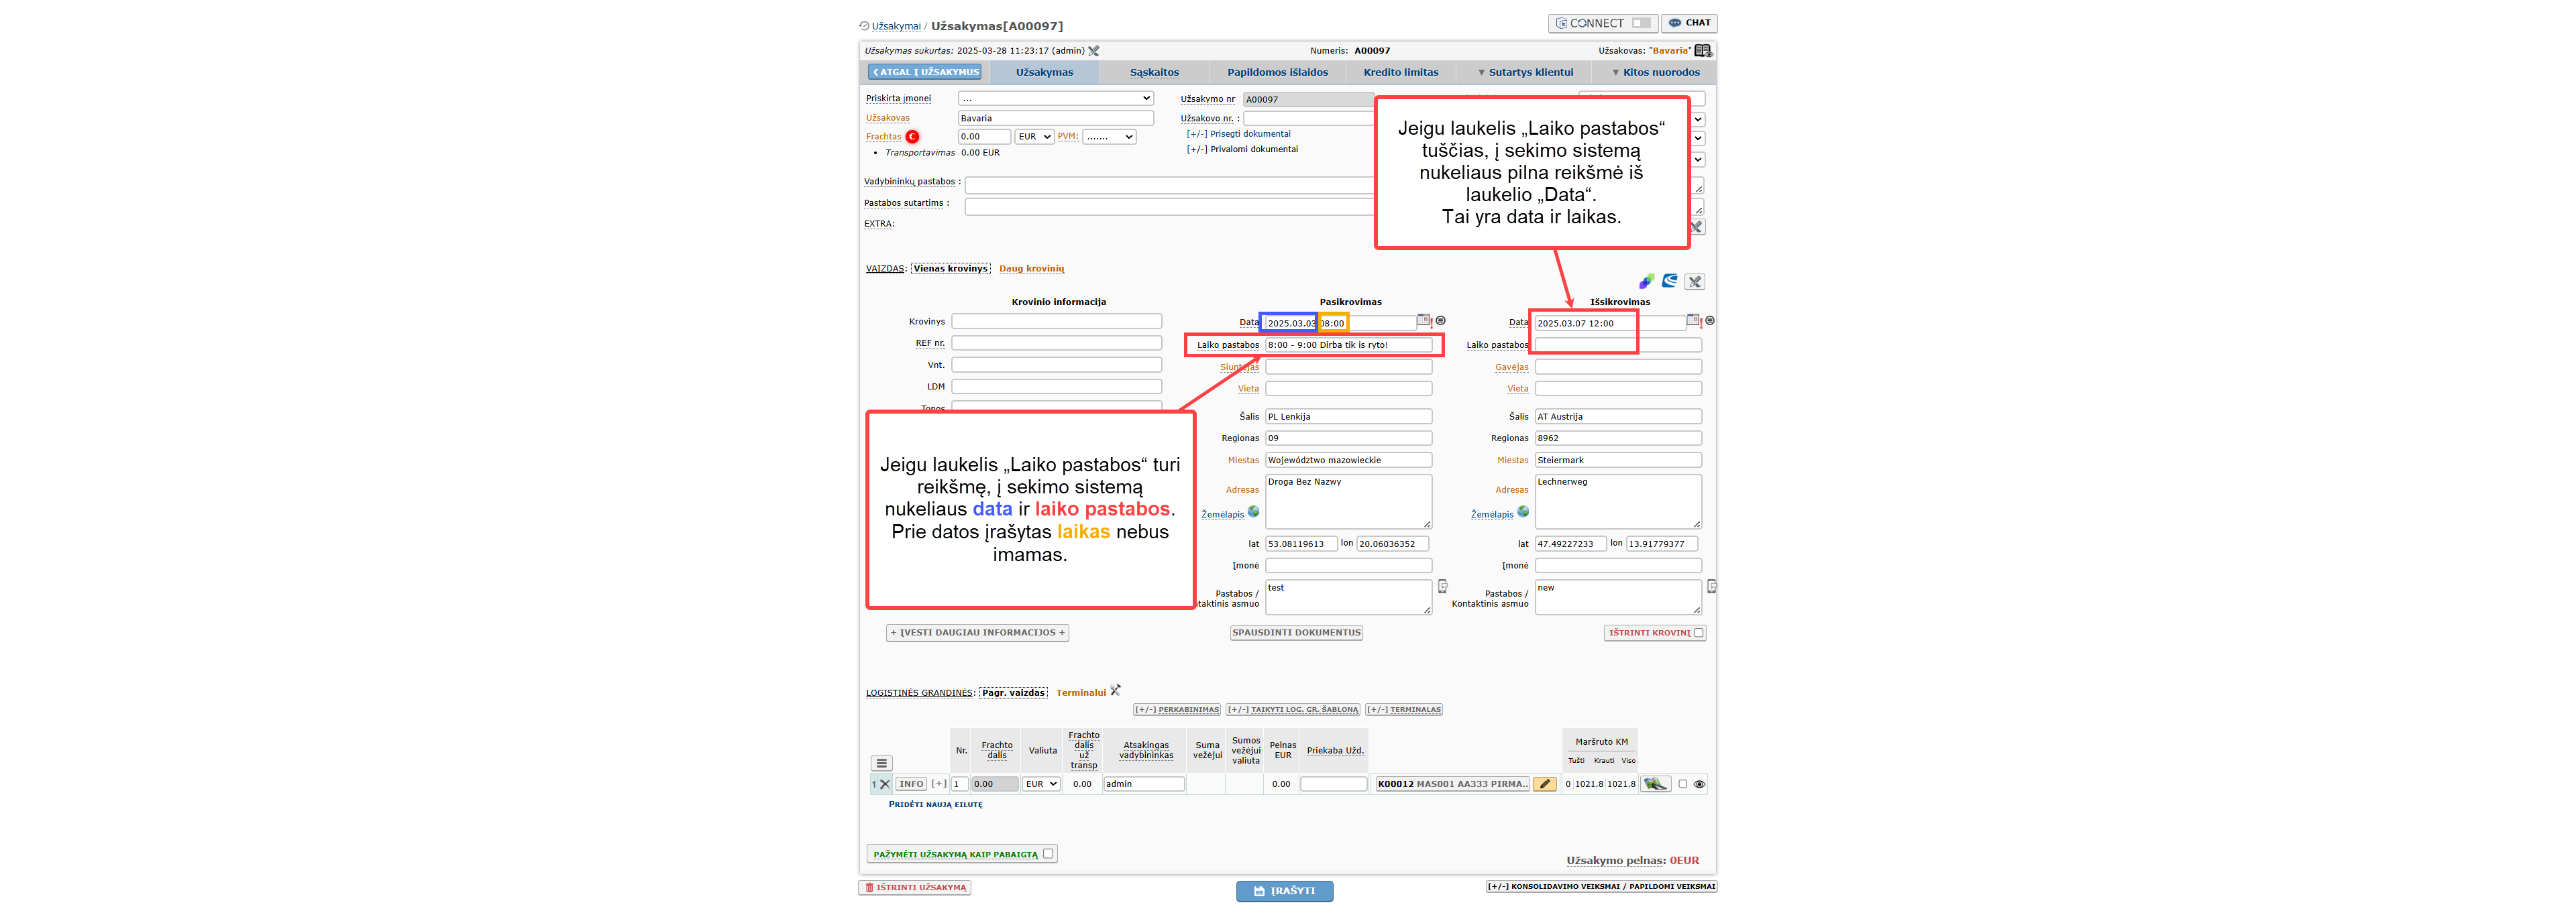2576x917 pixels.
Task: Toggle the CONNECT switch
Action: pyautogui.click(x=1641, y=23)
